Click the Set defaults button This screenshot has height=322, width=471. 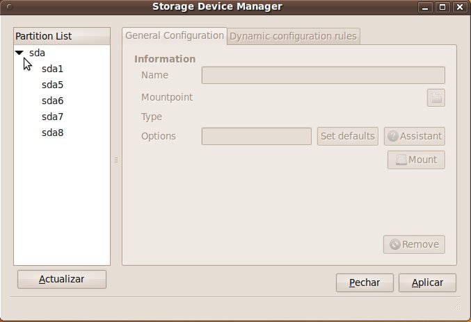tap(348, 136)
